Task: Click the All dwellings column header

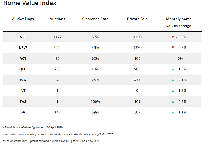Action: click(23, 19)
